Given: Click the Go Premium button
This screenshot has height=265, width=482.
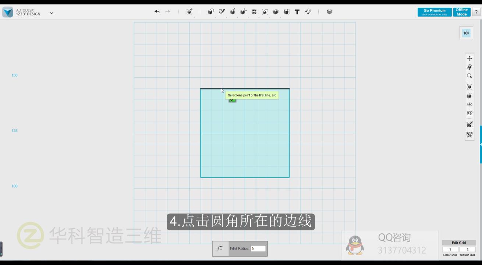Looking at the screenshot, I should (435, 12).
